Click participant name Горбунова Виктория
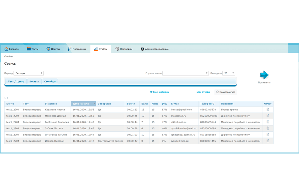Image resolution: width=299 pixels, height=196 pixels. (57, 122)
